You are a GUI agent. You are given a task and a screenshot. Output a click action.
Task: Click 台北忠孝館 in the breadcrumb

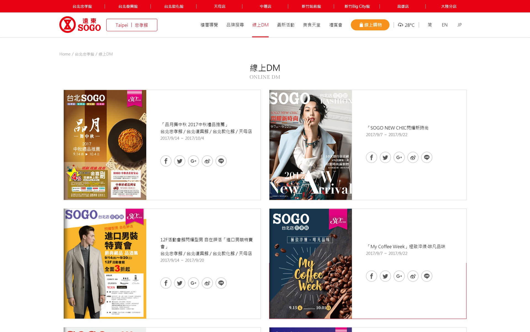point(84,54)
